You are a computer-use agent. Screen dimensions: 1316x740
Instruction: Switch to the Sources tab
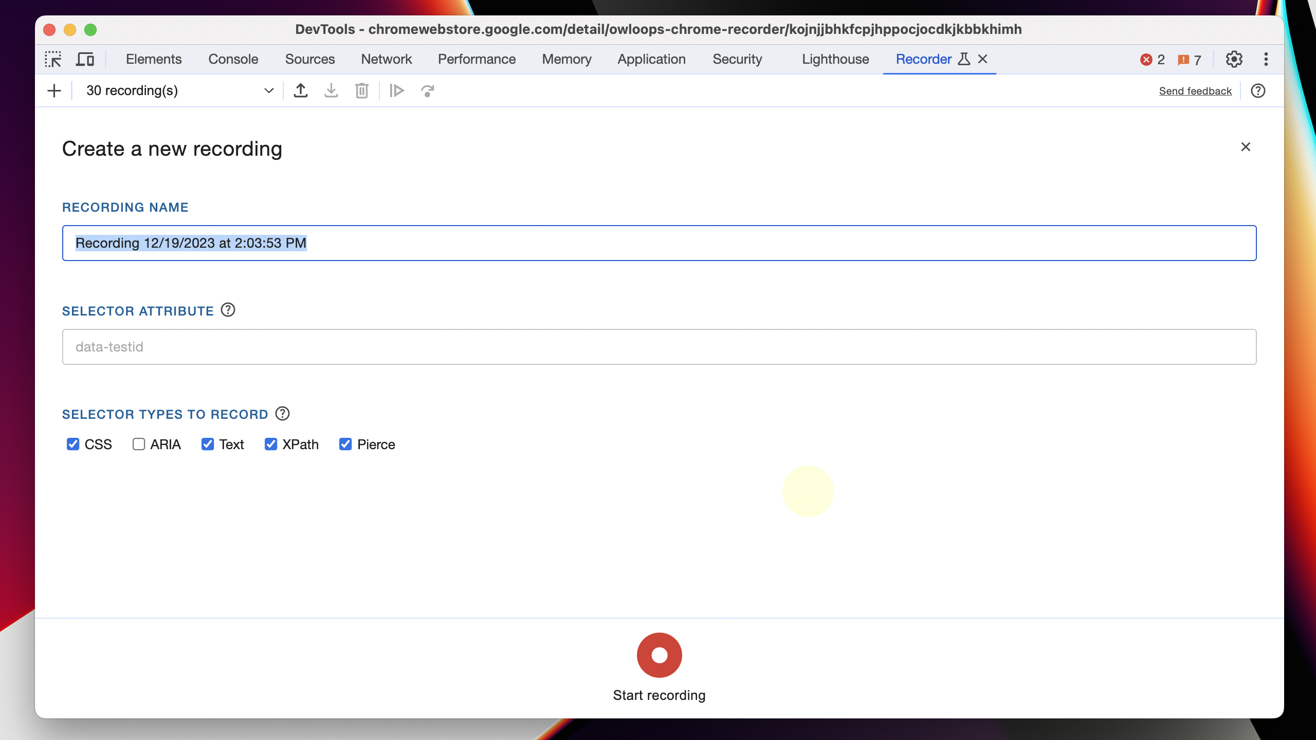(x=310, y=59)
